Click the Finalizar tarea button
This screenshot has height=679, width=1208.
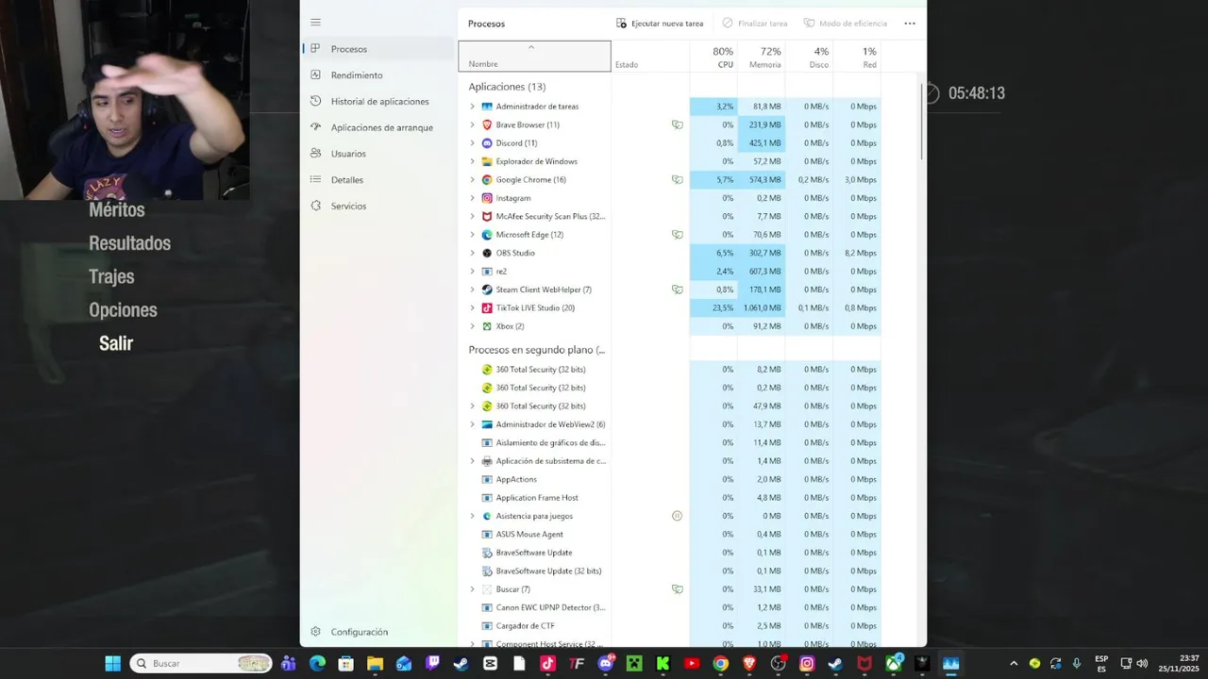755,24
